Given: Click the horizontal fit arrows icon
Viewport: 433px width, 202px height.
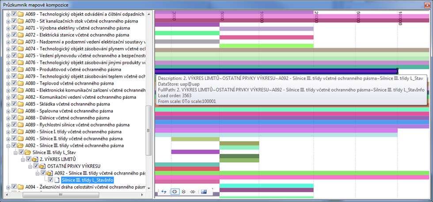Looking at the screenshot, I should [x=193, y=192].
